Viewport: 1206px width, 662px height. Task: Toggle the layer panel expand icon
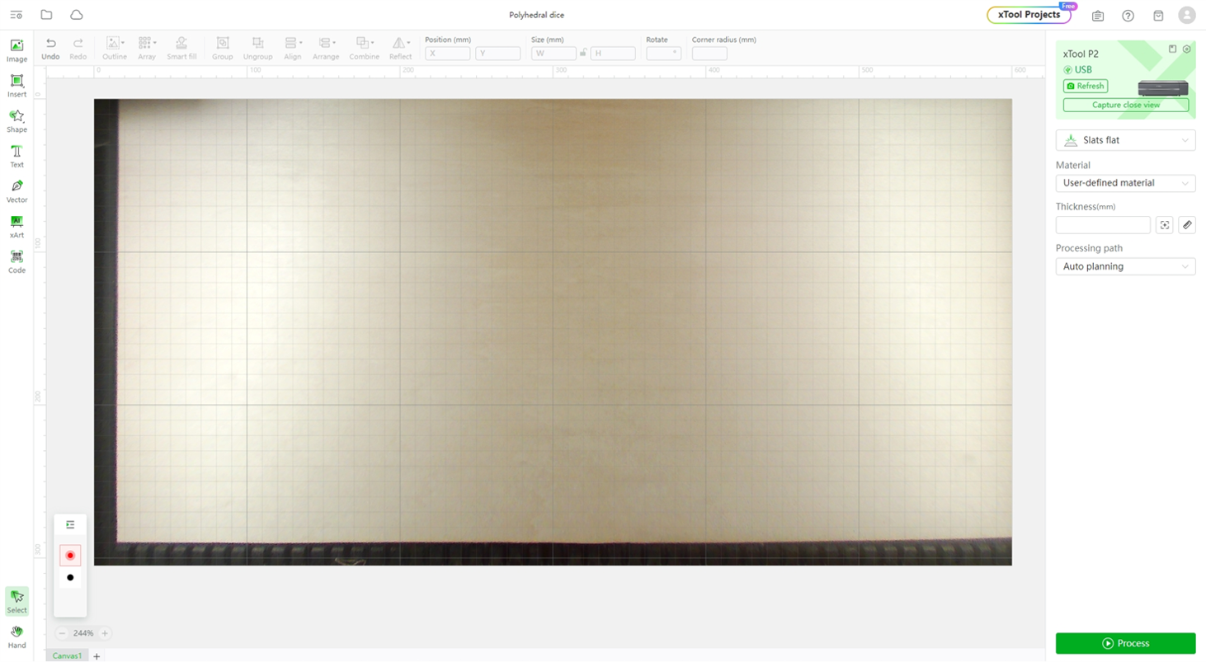click(x=70, y=524)
